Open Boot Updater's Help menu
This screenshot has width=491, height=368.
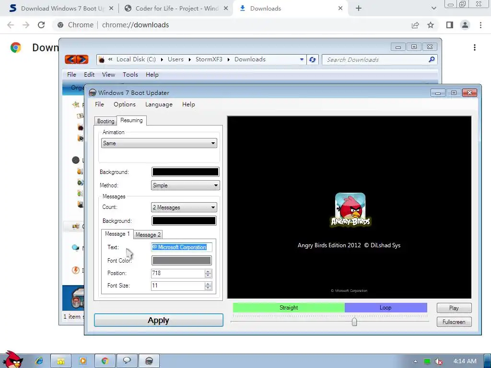[188, 104]
